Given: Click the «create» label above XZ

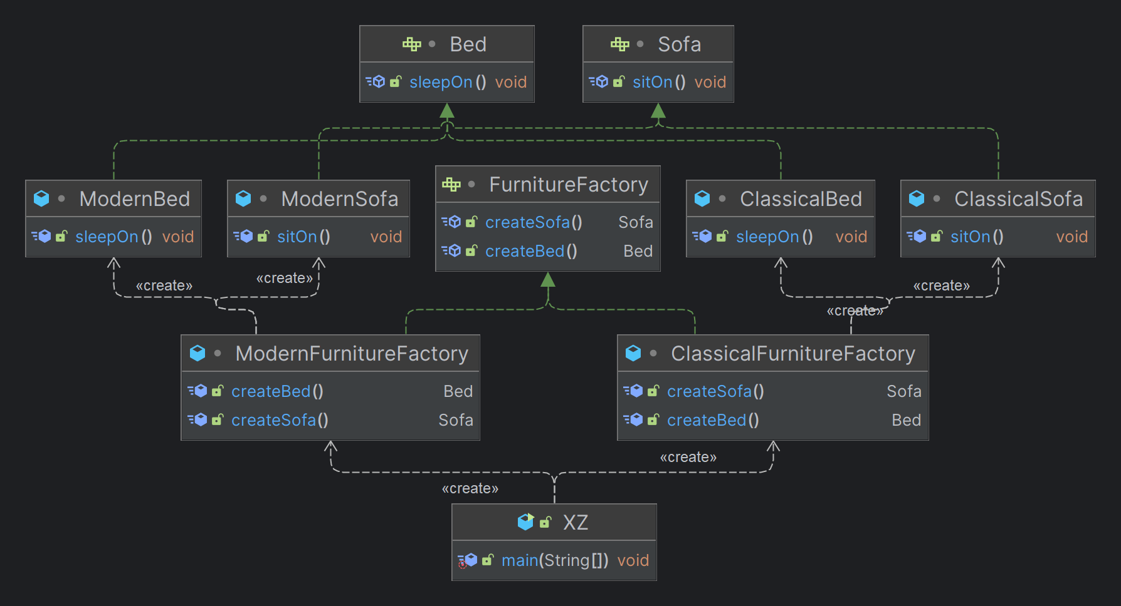Looking at the screenshot, I should [470, 488].
